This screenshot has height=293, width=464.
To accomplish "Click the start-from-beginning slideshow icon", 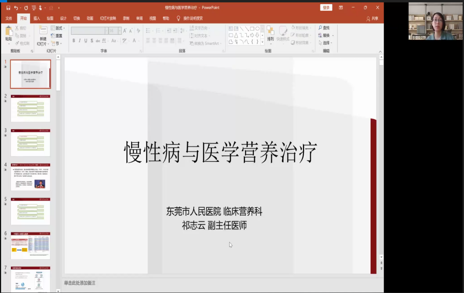I will 34,8.
